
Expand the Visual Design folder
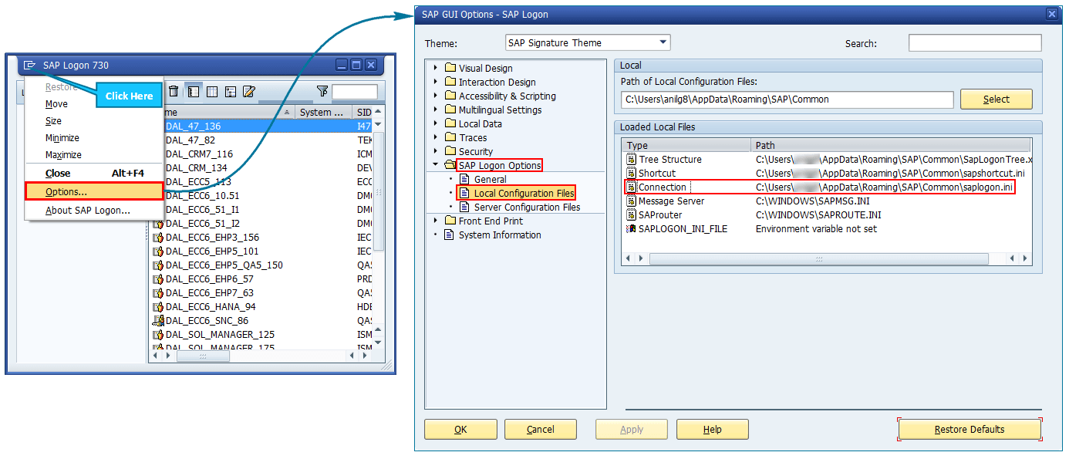coord(437,67)
